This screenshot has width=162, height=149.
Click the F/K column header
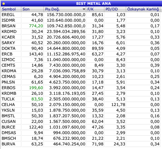click(91, 9)
